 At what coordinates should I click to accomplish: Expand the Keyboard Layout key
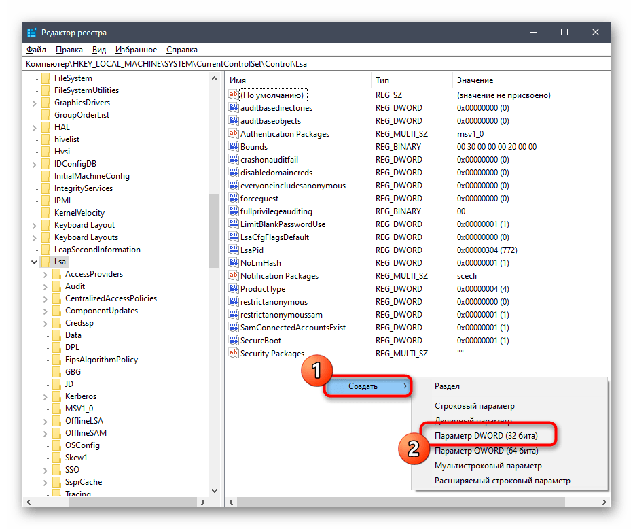point(34,225)
